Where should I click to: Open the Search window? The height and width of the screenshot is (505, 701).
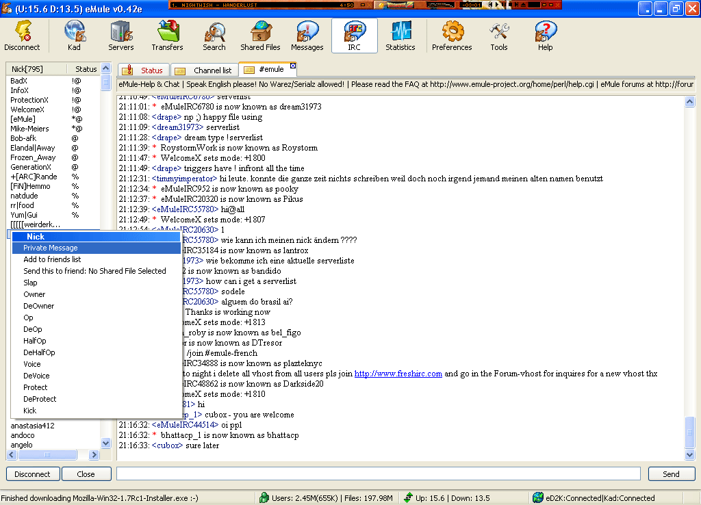(214, 36)
